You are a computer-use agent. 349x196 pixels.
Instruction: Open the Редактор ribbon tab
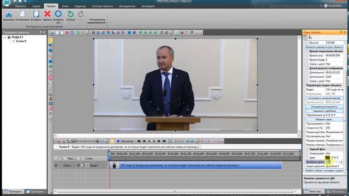point(80,6)
